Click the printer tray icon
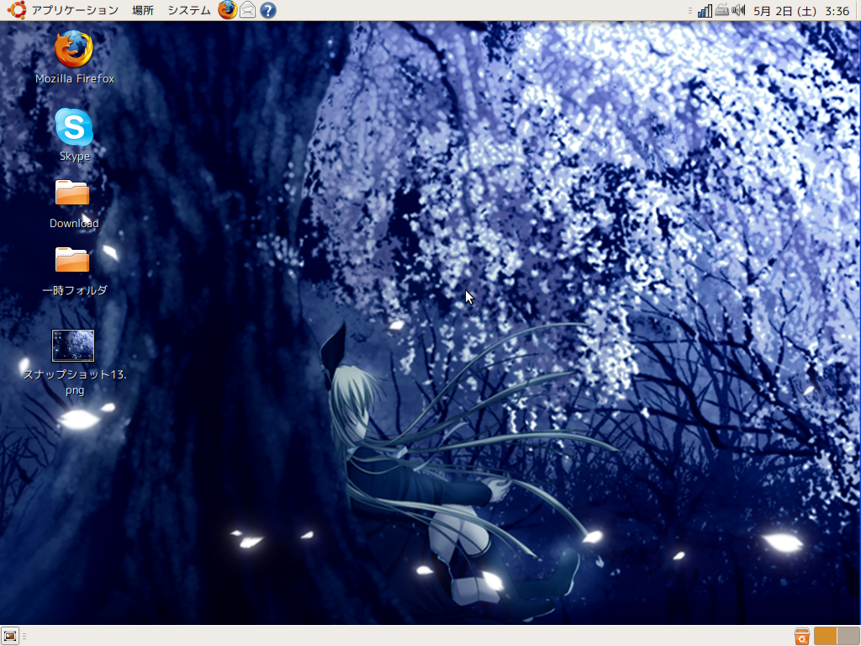861x646 pixels. [x=722, y=10]
